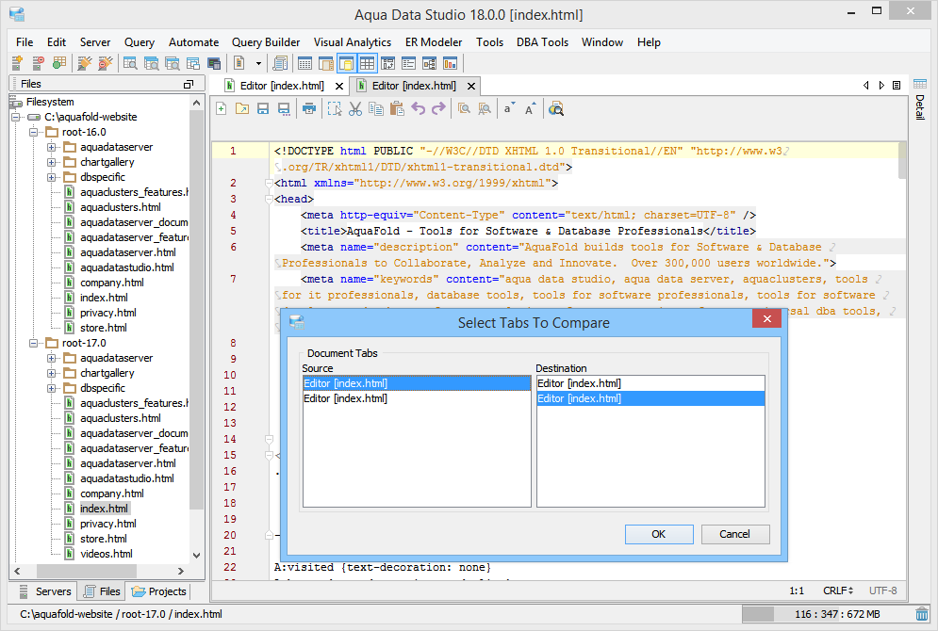Toggle the highlighted grid toolbar button
938x631 pixels.
tap(367, 63)
